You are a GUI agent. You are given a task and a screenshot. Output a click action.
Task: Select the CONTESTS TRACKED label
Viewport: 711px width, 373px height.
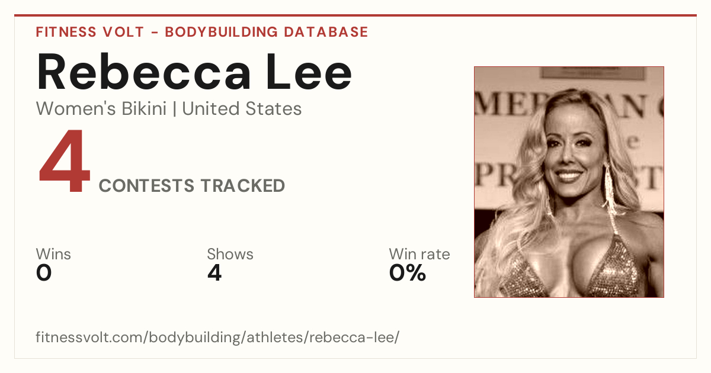point(192,186)
